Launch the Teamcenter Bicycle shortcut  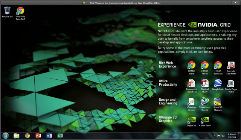pos(205,104)
